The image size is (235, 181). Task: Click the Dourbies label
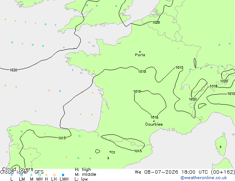[154, 124]
